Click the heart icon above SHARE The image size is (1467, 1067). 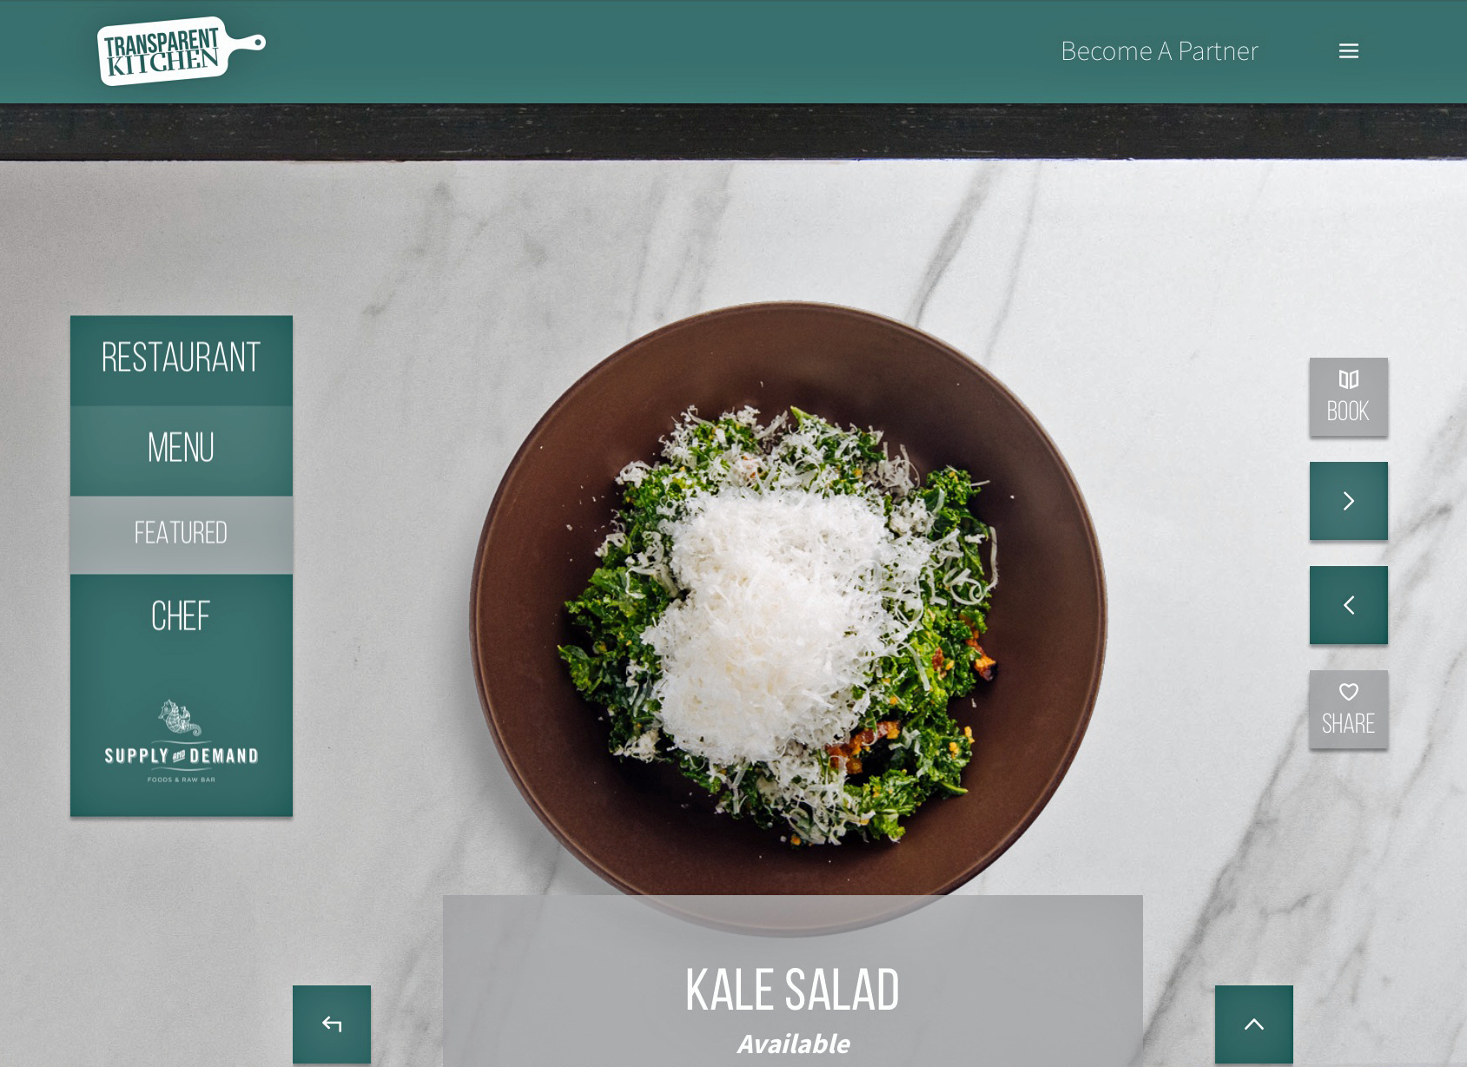tap(1348, 692)
